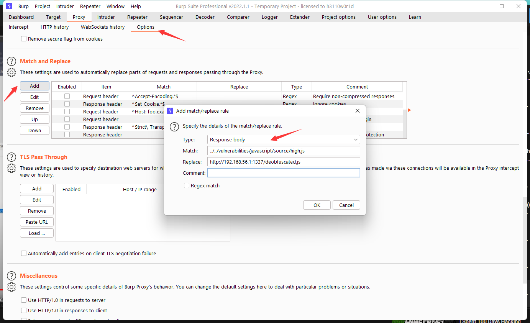Open Match and Replace help icon
The image size is (530, 323).
[x=11, y=61]
